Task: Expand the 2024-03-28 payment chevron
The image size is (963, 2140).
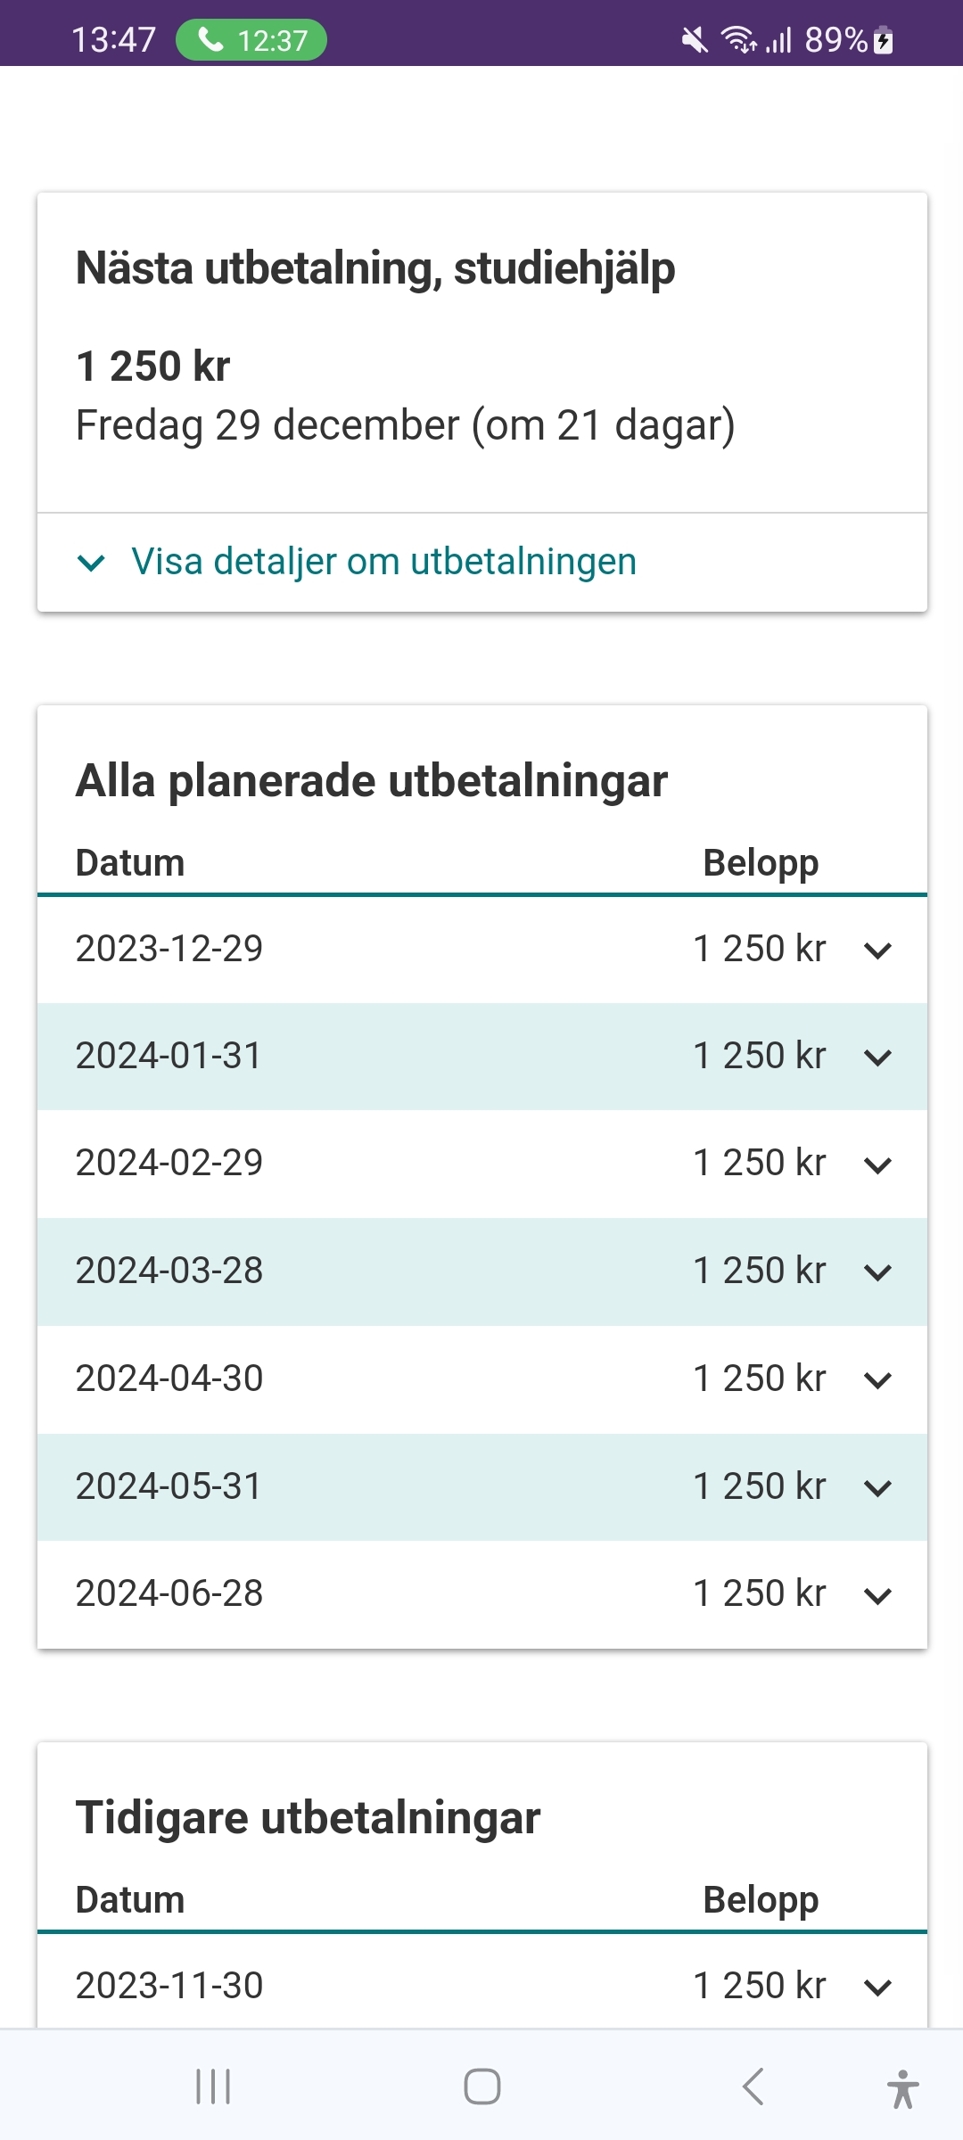Action: click(x=878, y=1272)
